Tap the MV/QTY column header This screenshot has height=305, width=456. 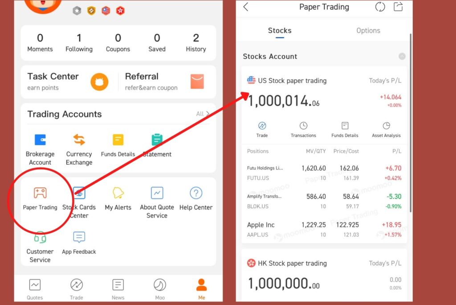(316, 151)
